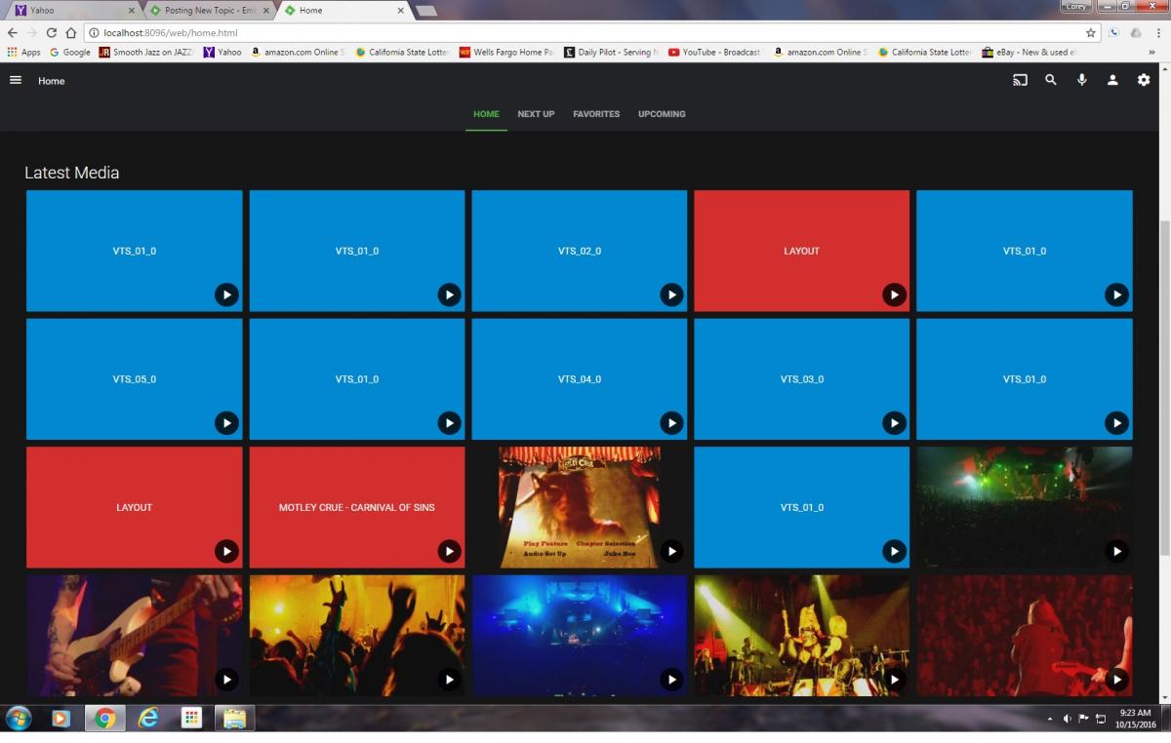
Task: Play the VTS_03_0 item
Action: (x=894, y=423)
